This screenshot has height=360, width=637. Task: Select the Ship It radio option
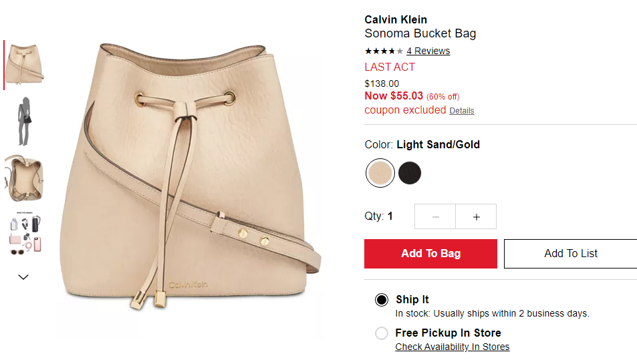(382, 300)
